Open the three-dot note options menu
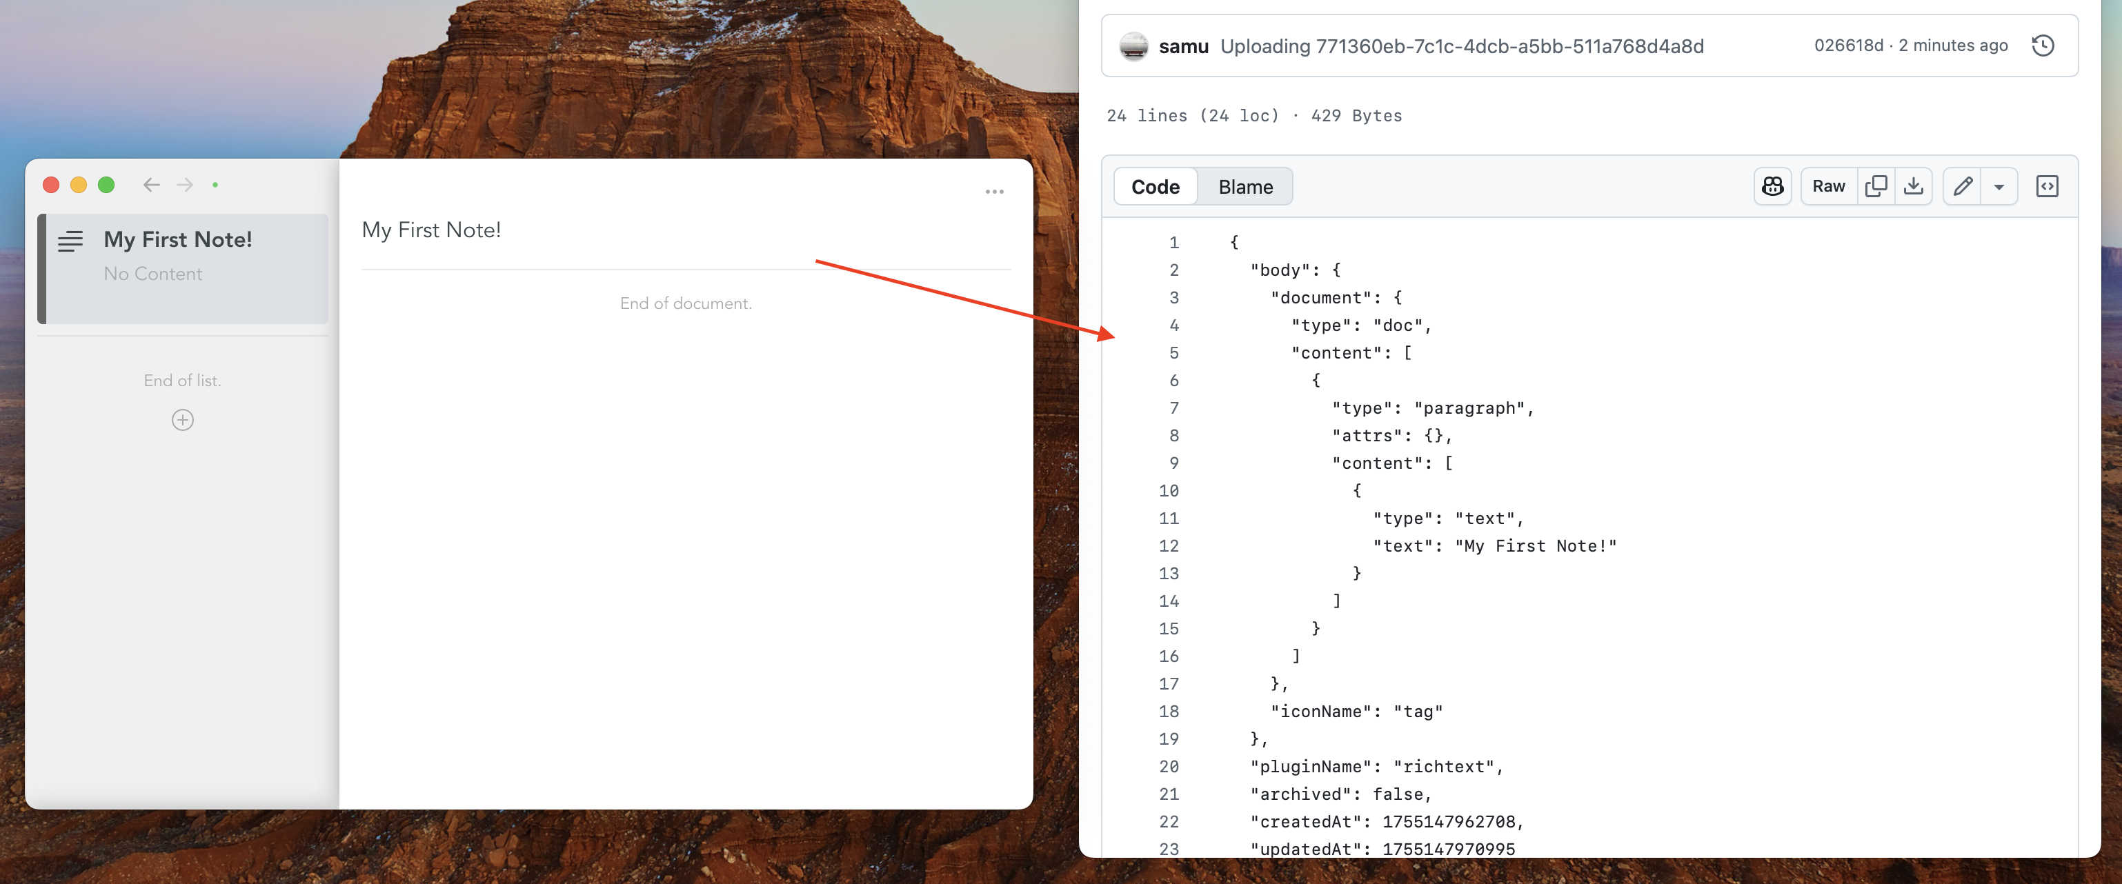This screenshot has width=2122, height=884. [x=994, y=192]
